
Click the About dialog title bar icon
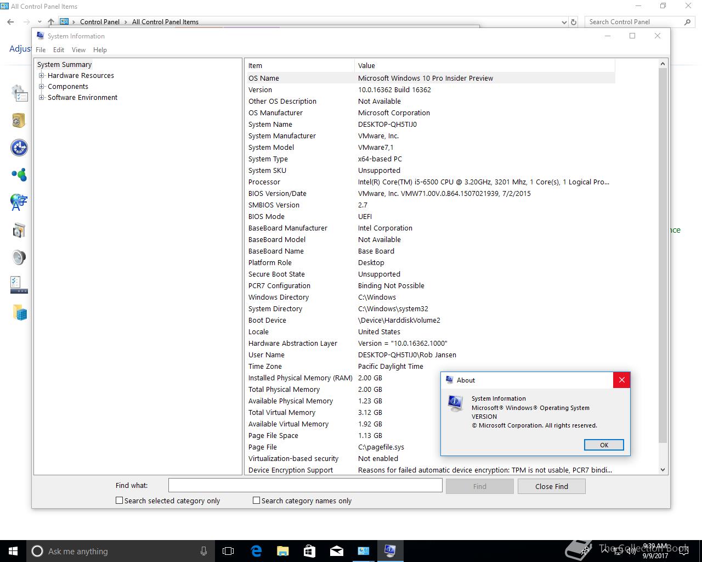click(449, 380)
